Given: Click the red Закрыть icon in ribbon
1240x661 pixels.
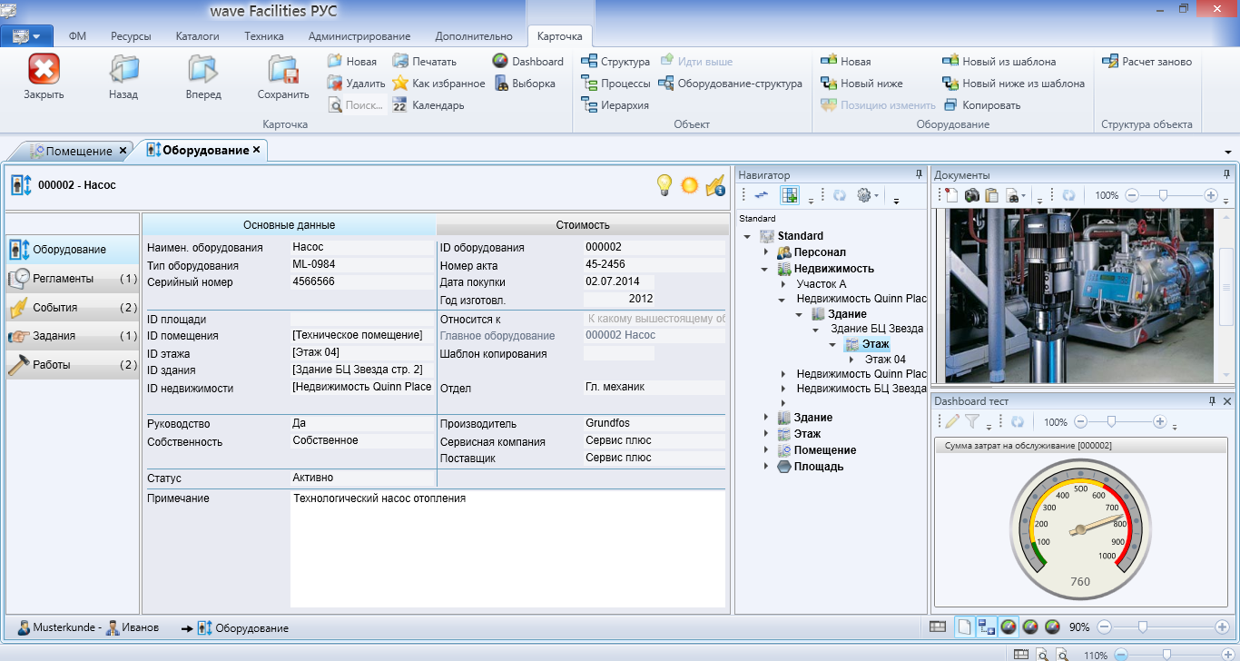Looking at the screenshot, I should 44,69.
